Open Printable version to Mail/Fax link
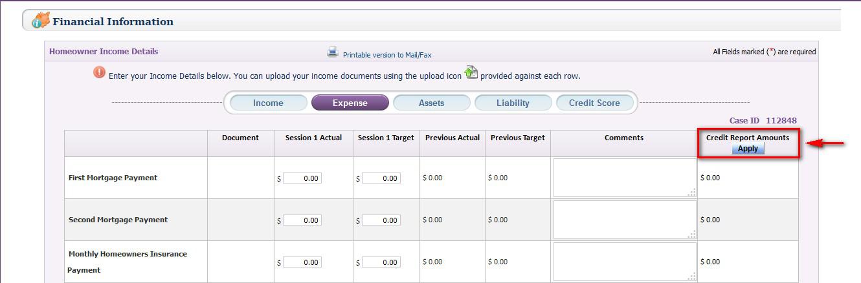 (x=387, y=56)
